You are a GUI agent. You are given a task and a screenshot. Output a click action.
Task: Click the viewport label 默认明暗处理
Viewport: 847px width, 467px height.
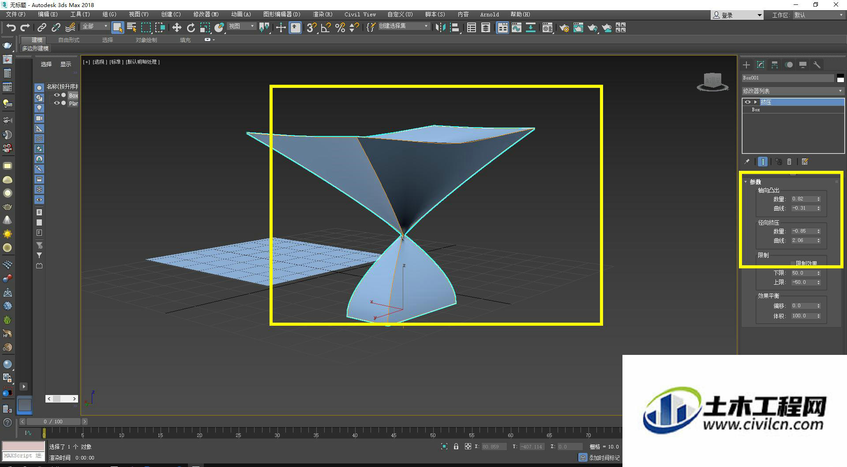143,62
